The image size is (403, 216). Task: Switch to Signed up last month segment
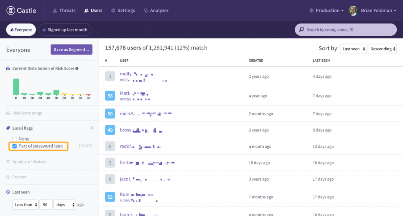tap(65, 30)
